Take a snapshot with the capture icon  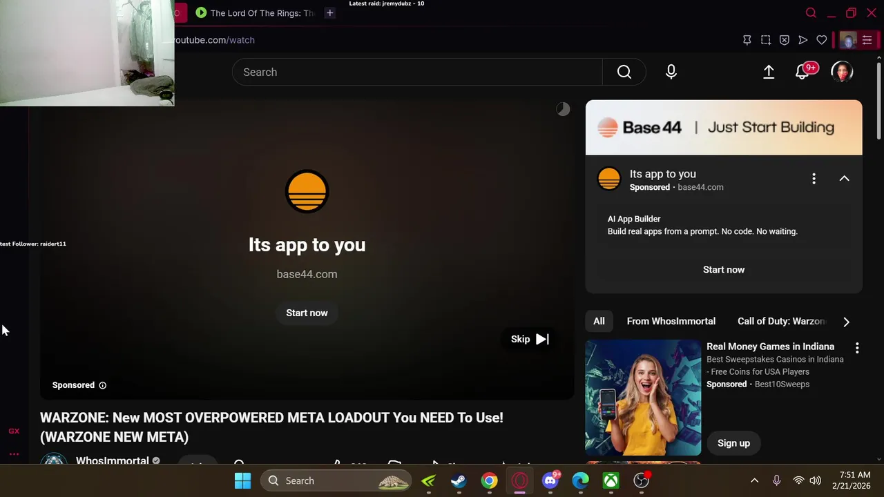tap(765, 40)
